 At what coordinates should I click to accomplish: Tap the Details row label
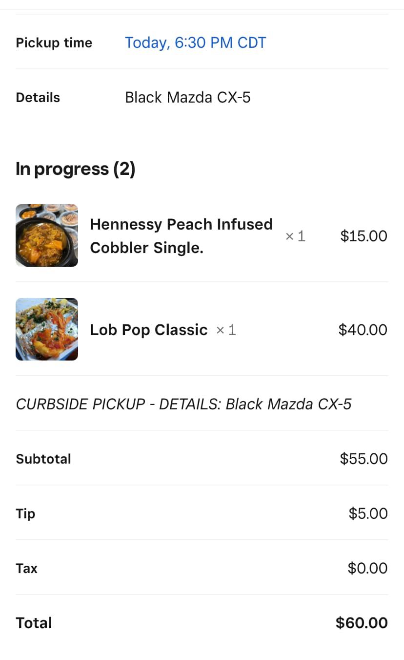click(38, 97)
